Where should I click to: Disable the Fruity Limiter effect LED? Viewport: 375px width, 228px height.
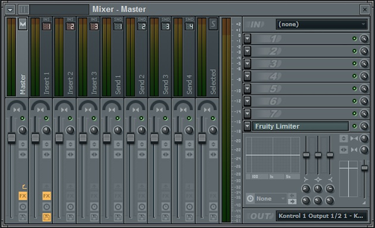coord(354,126)
